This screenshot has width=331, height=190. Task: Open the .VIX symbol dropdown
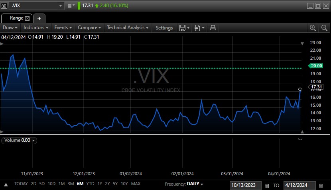61,6
